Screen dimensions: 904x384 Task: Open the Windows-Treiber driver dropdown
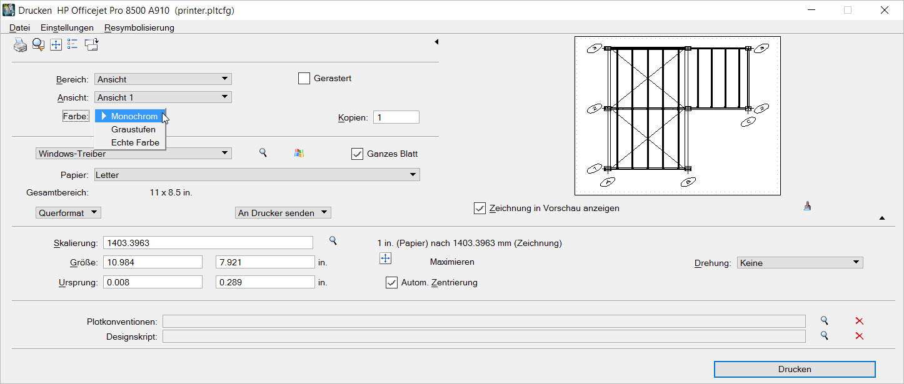pyautogui.click(x=134, y=154)
